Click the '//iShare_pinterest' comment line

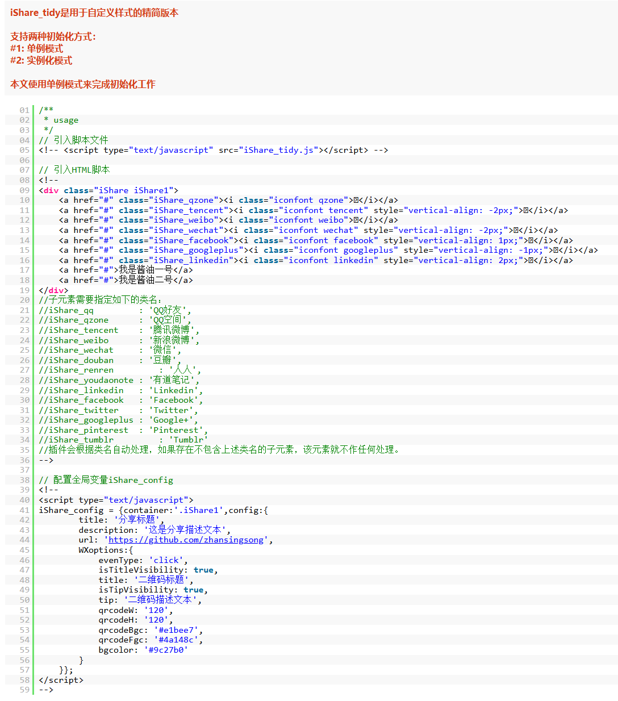123,430
